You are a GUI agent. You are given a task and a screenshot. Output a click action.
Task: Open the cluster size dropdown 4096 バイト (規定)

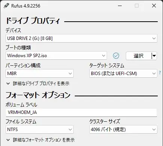click(123, 130)
